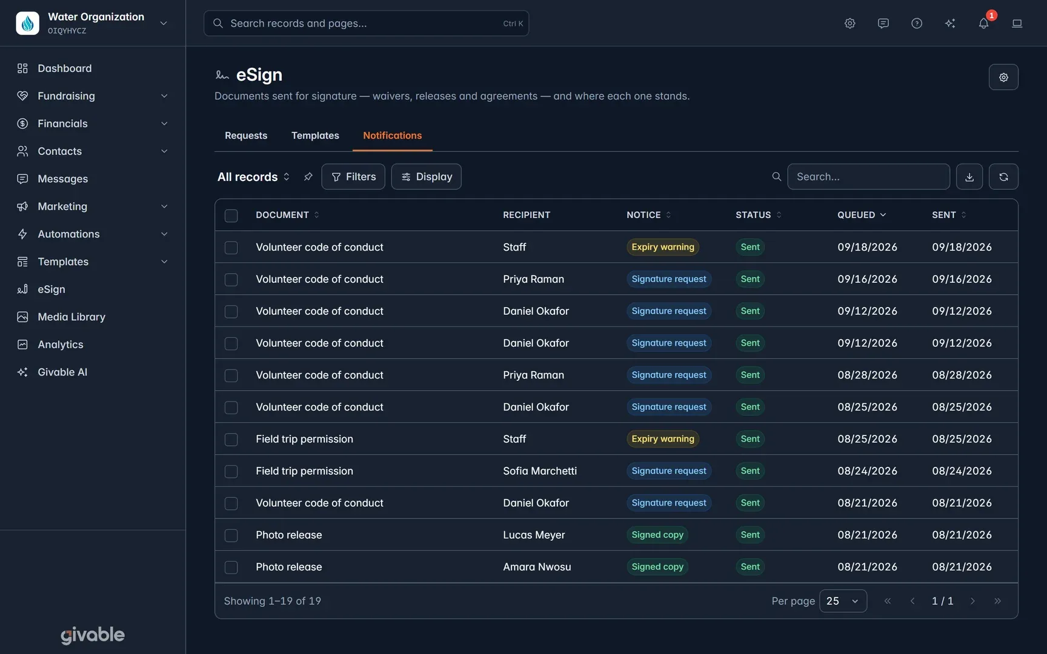Image resolution: width=1047 pixels, height=654 pixels.
Task: Open eSign page settings gear button
Action: pos(1003,77)
